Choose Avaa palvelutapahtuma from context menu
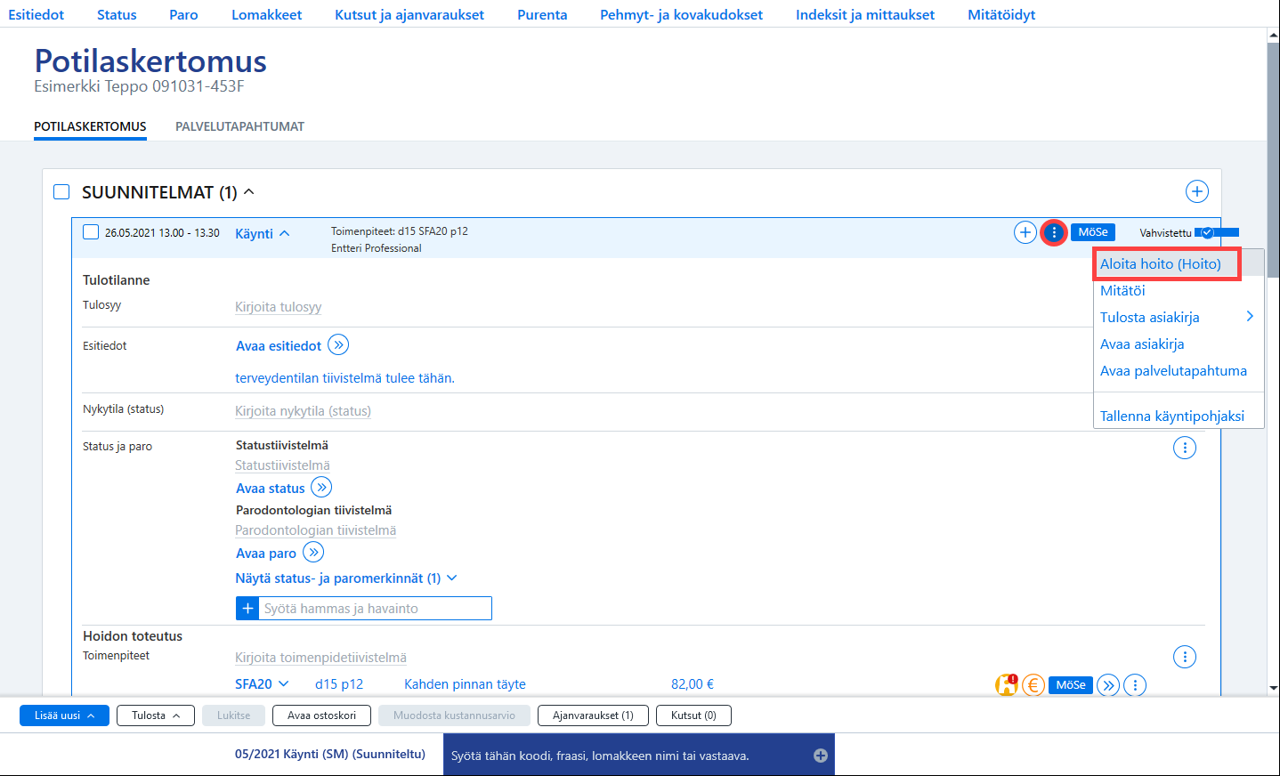The image size is (1280, 776). [1173, 370]
